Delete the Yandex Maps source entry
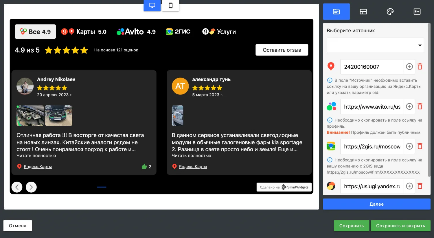This screenshot has height=238, width=434. pos(420,67)
